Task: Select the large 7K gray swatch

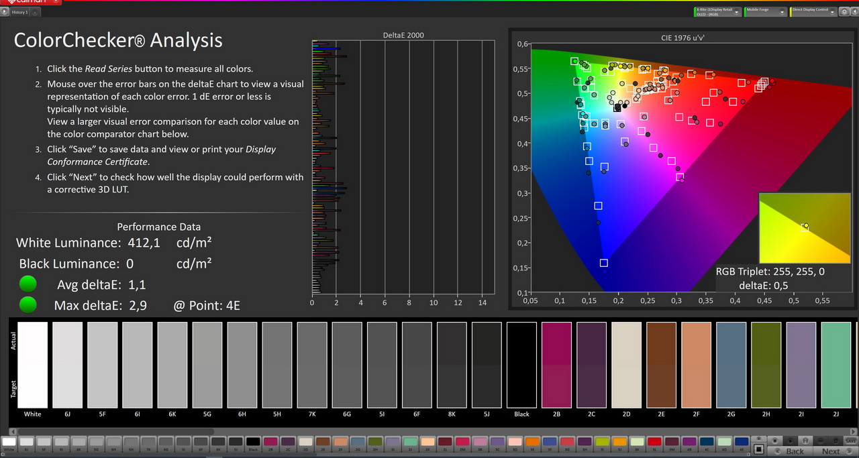Action: point(311,364)
